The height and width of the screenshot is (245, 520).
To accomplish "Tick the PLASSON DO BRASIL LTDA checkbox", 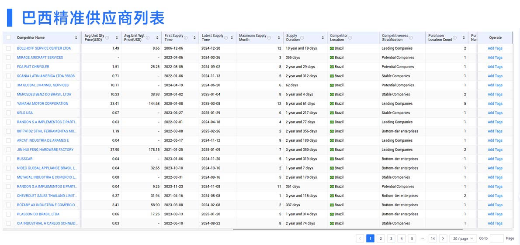I will tap(8, 214).
